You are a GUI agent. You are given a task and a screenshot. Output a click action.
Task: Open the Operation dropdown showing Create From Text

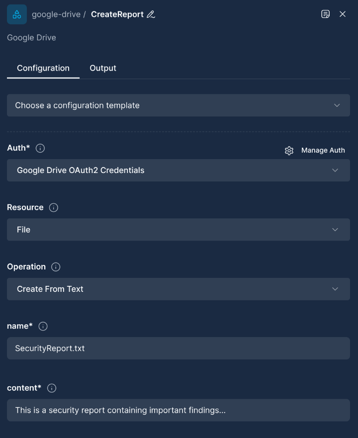point(179,289)
